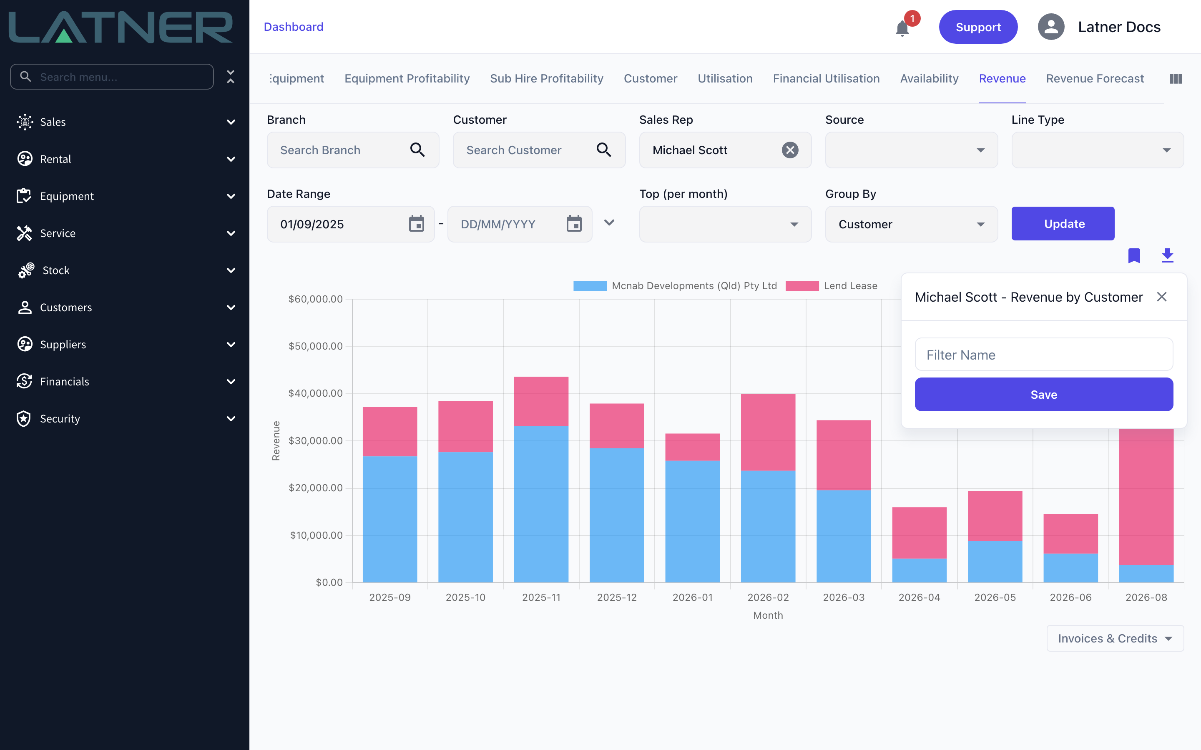Open the start date calendar picker
Image resolution: width=1201 pixels, height=750 pixels.
click(416, 224)
